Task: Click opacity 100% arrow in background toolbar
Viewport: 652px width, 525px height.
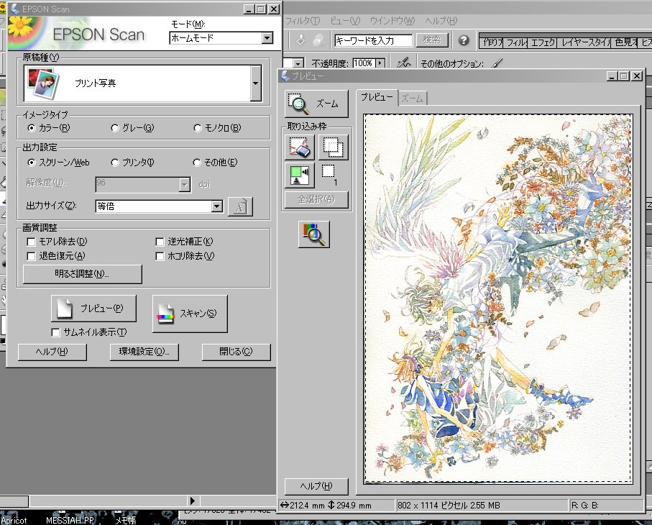Action: click(380, 63)
